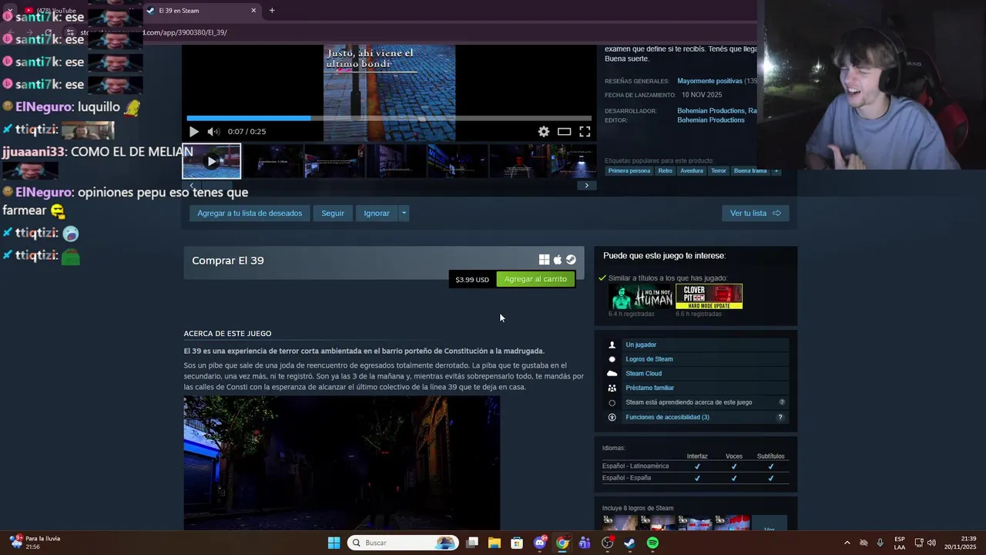Click Steam achievements star icon
This screenshot has width=986, height=555.
pyautogui.click(x=612, y=359)
